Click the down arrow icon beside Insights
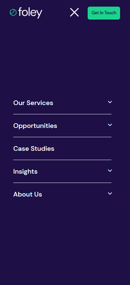Screen dimensions: 130x285 pyautogui.click(x=110, y=171)
